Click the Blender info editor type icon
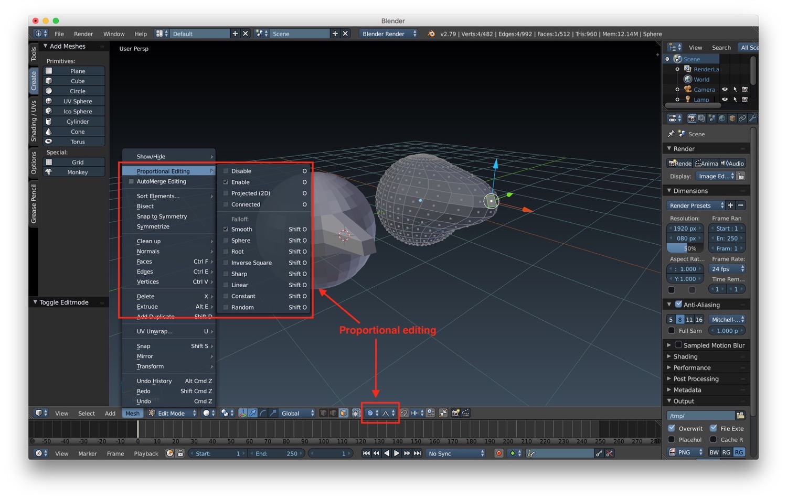Viewport: 787px width, 499px height. (x=41, y=34)
